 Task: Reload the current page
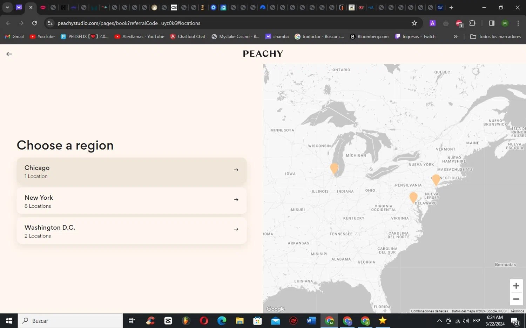34,23
